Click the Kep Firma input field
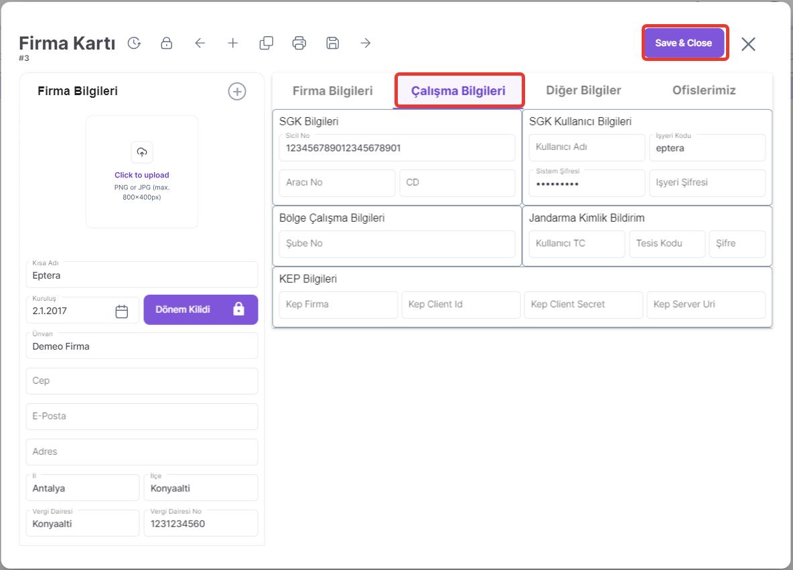Screen dimensions: 793x570 pos(338,305)
